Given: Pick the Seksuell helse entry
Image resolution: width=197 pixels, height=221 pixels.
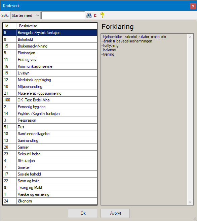Looking at the screenshot, I should click(x=50, y=154).
